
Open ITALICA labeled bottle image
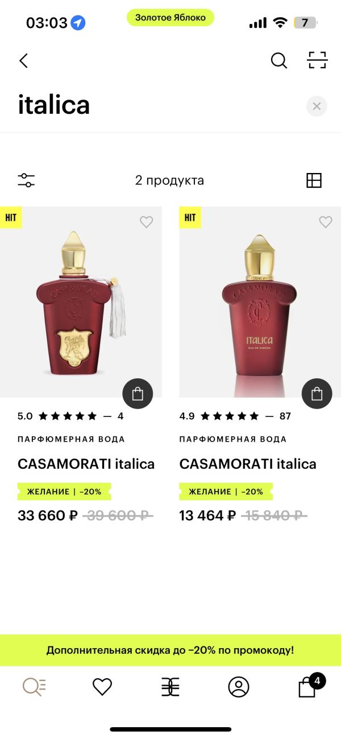tap(260, 302)
